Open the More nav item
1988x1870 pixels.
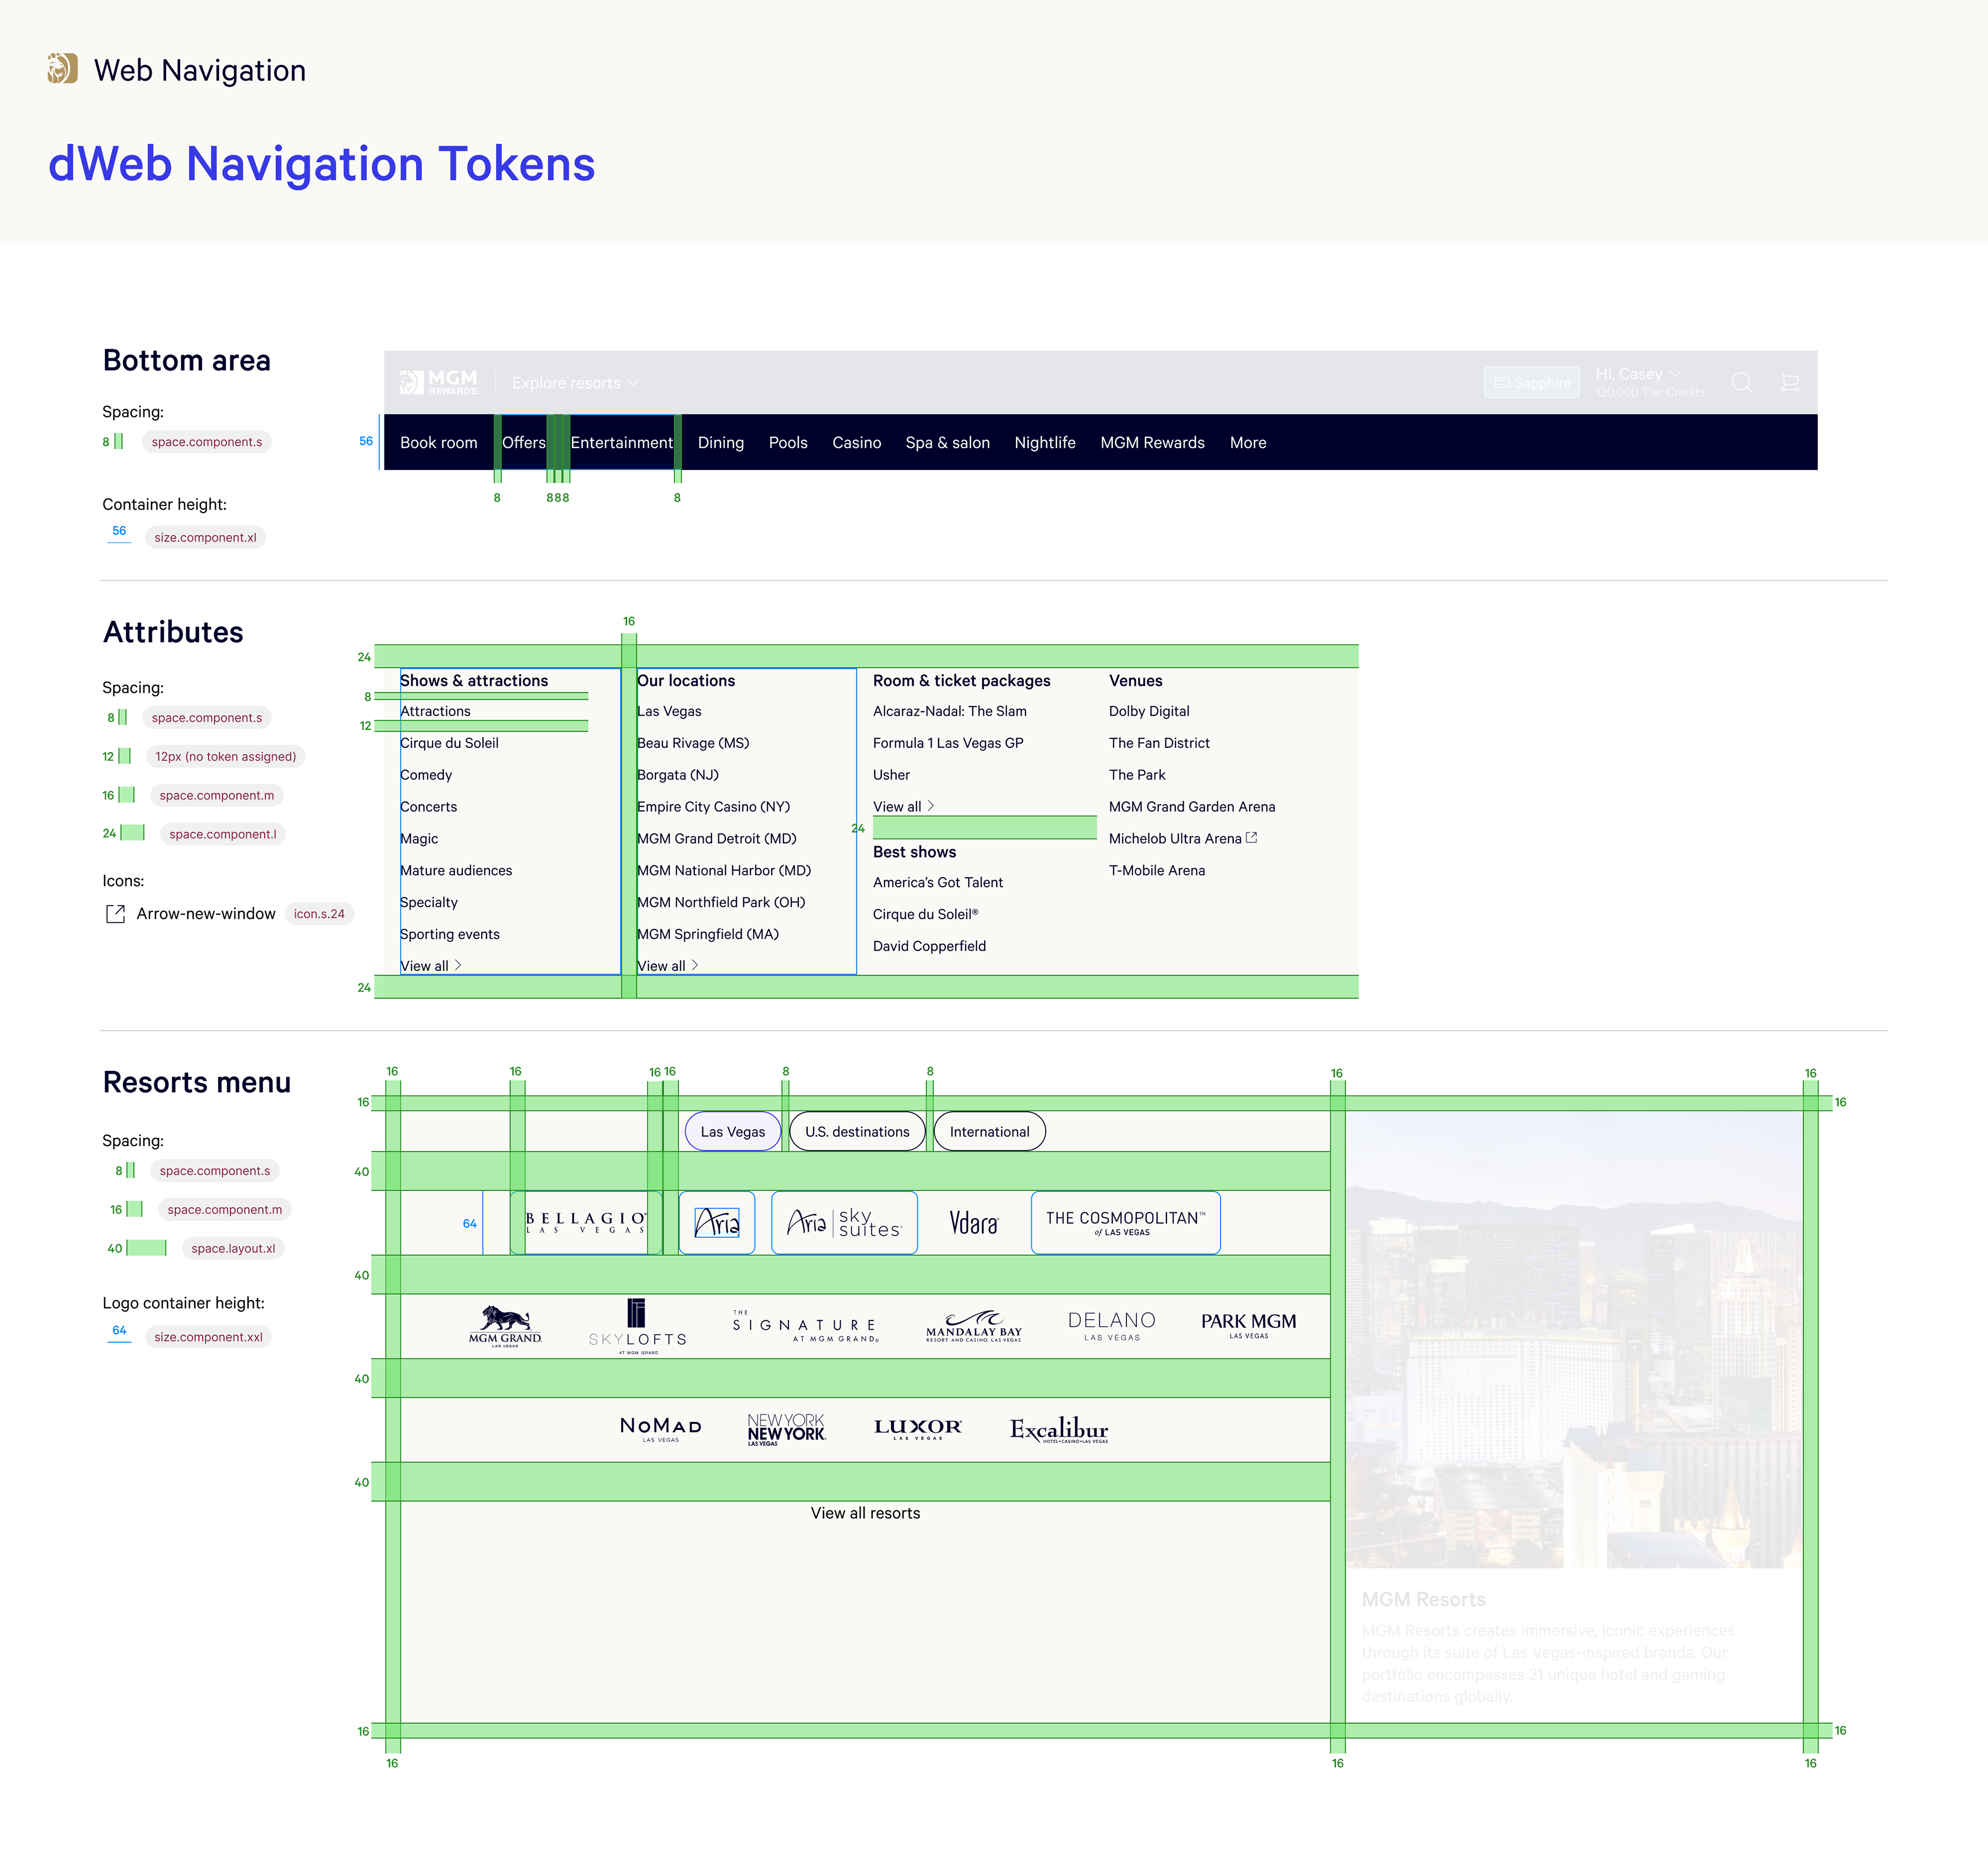pyautogui.click(x=1247, y=442)
